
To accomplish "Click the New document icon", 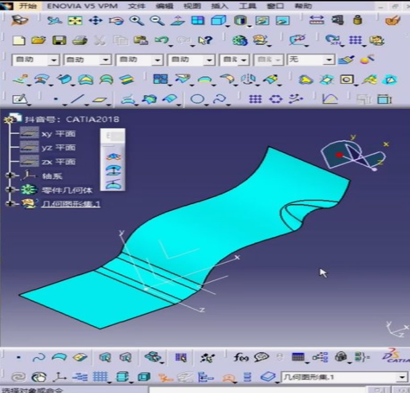I will pos(19,40).
